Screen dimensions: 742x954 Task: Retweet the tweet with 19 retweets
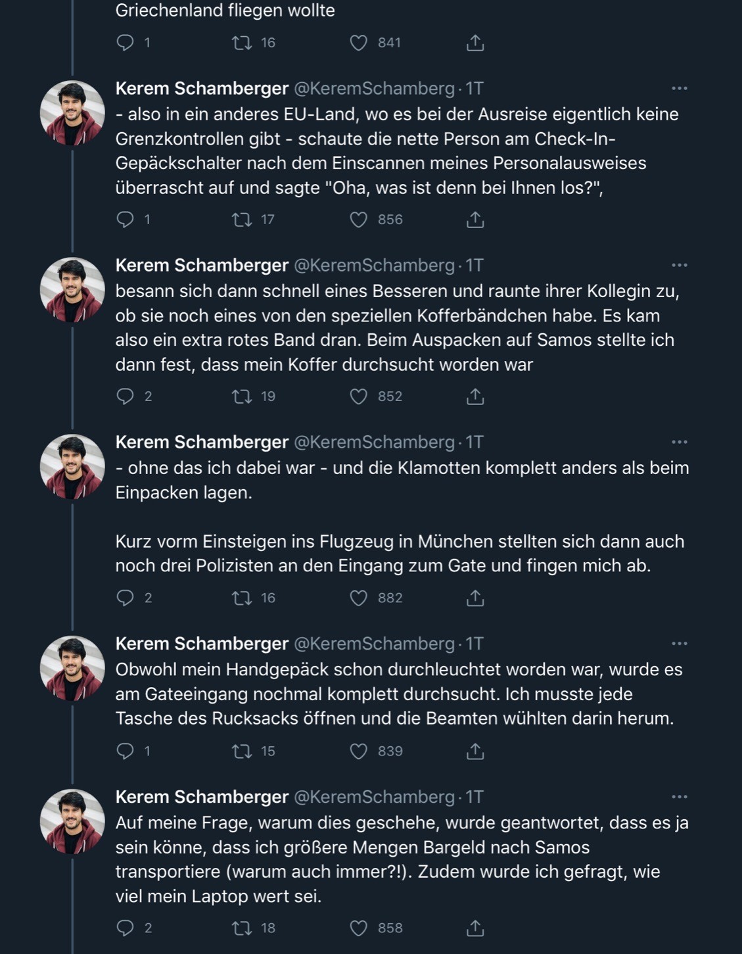pos(242,396)
